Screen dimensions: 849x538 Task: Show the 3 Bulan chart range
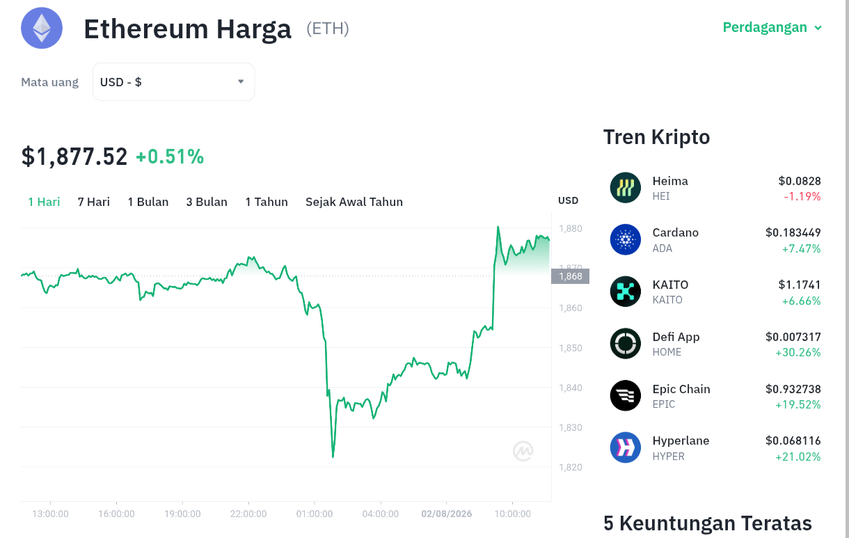[207, 202]
